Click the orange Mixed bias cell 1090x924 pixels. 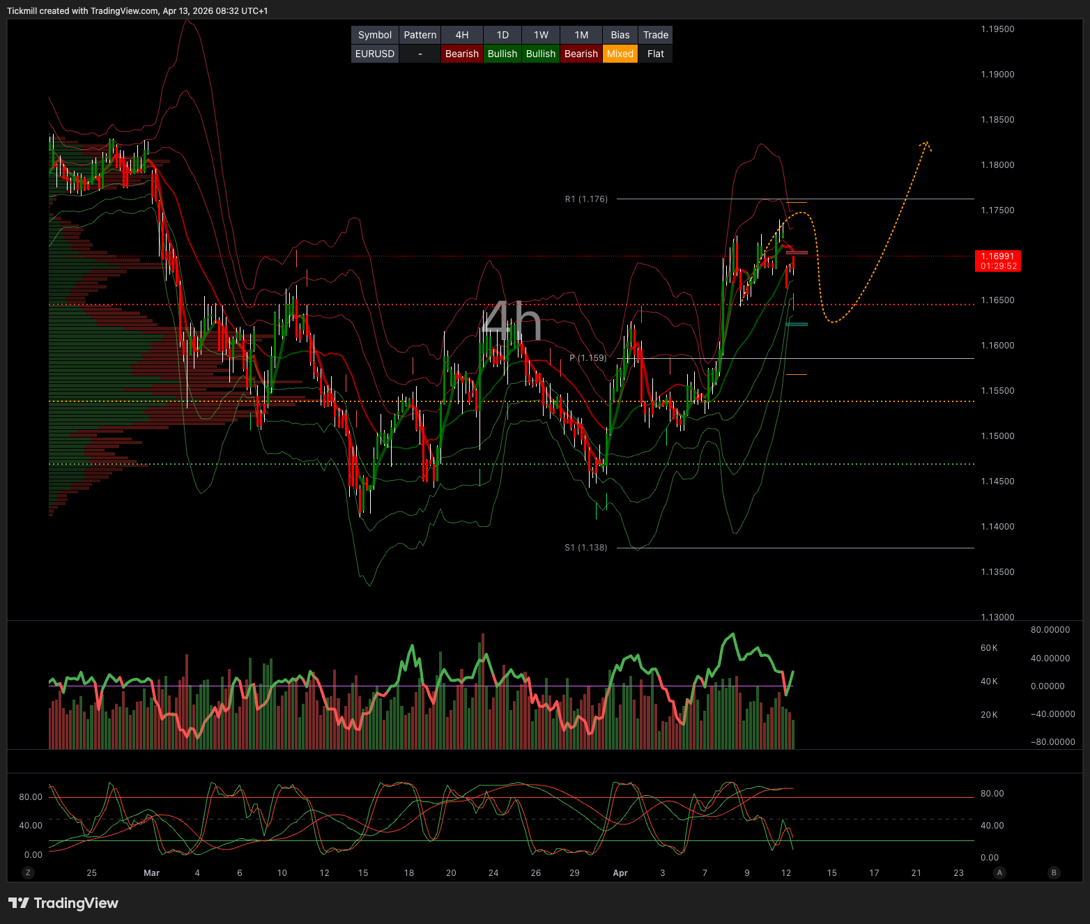pos(620,54)
